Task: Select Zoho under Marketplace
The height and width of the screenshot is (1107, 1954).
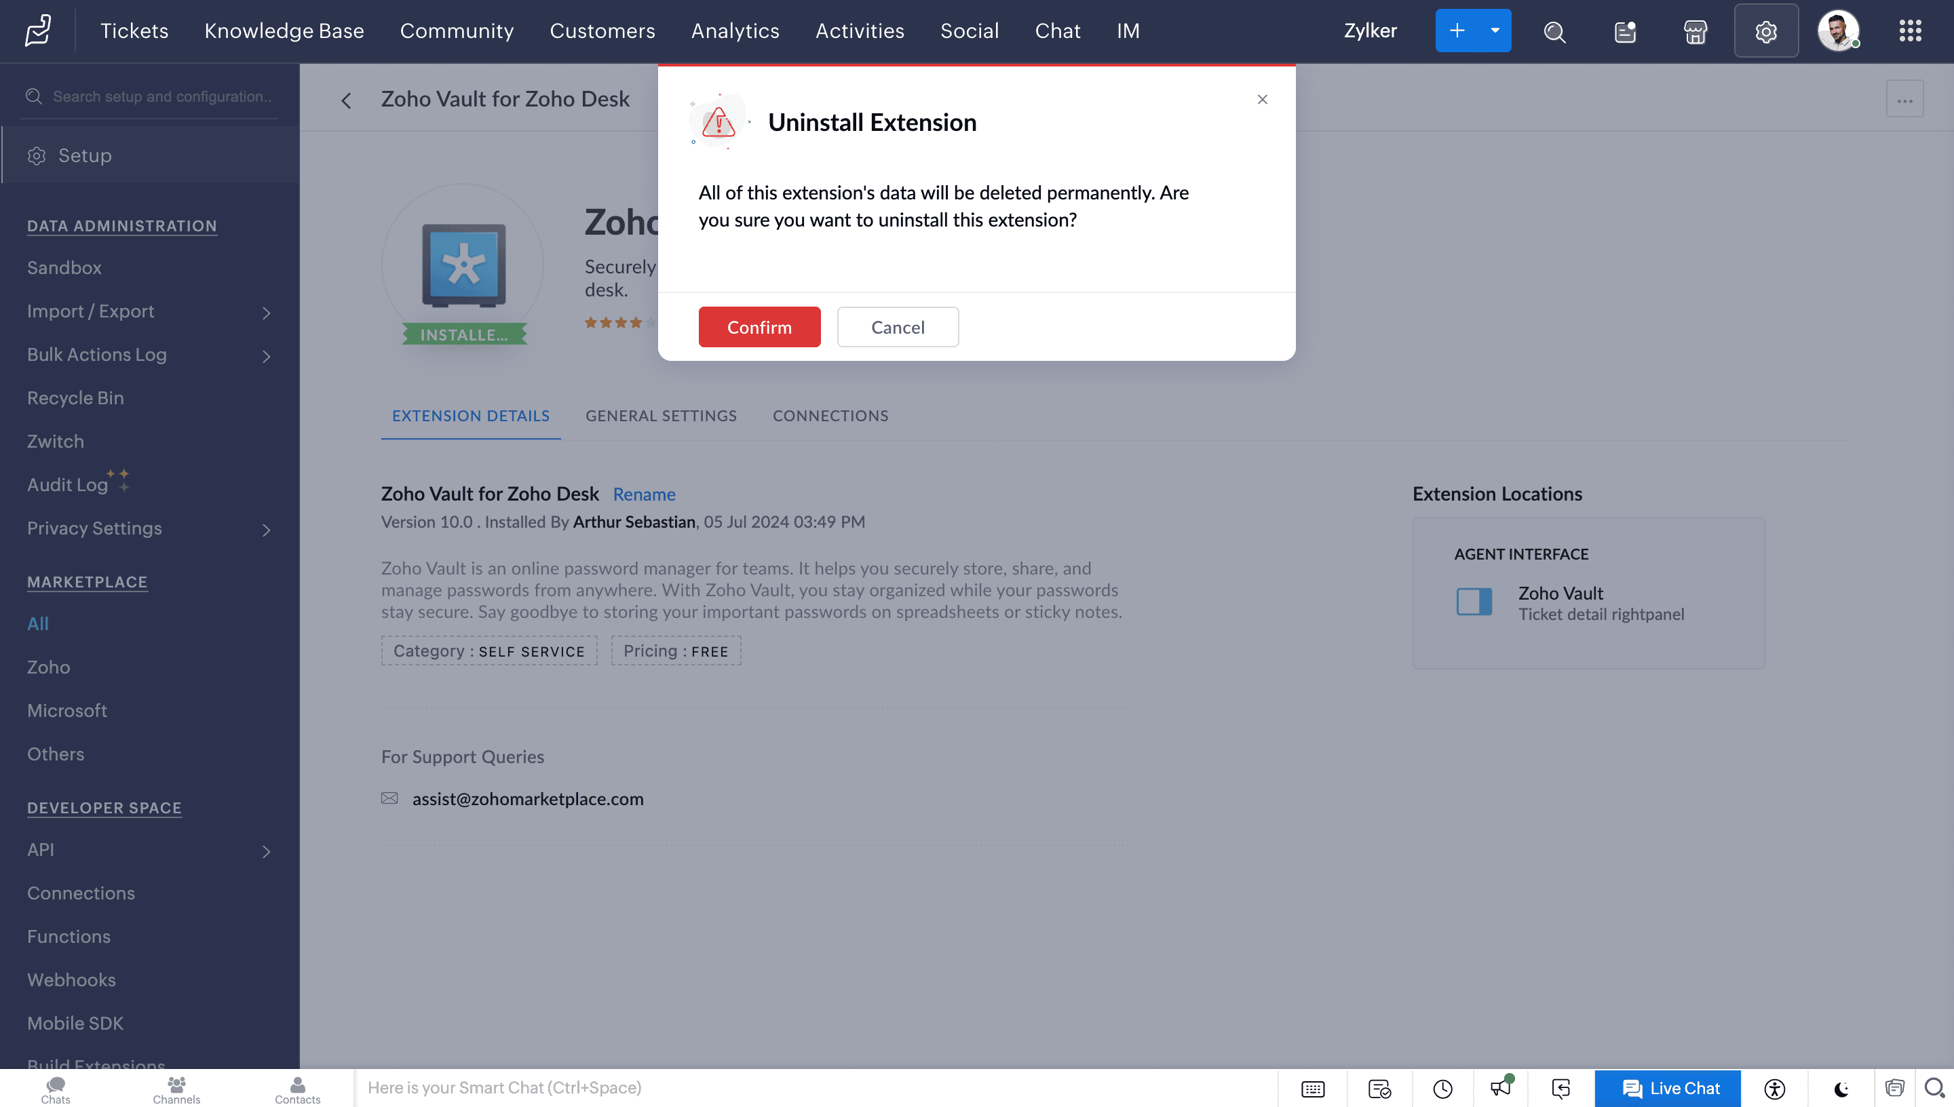Action: (x=49, y=667)
